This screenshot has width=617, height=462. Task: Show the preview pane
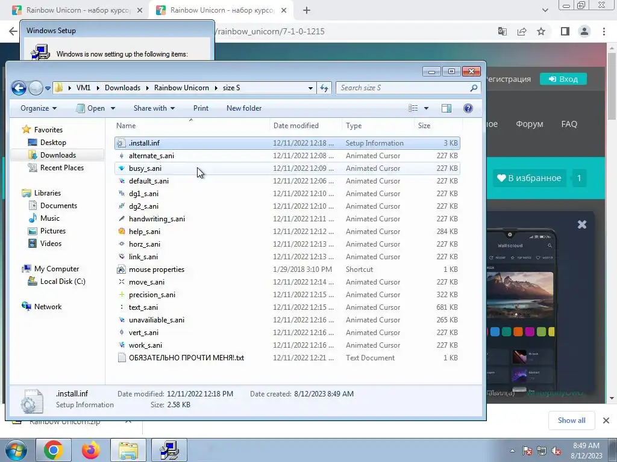coord(446,108)
